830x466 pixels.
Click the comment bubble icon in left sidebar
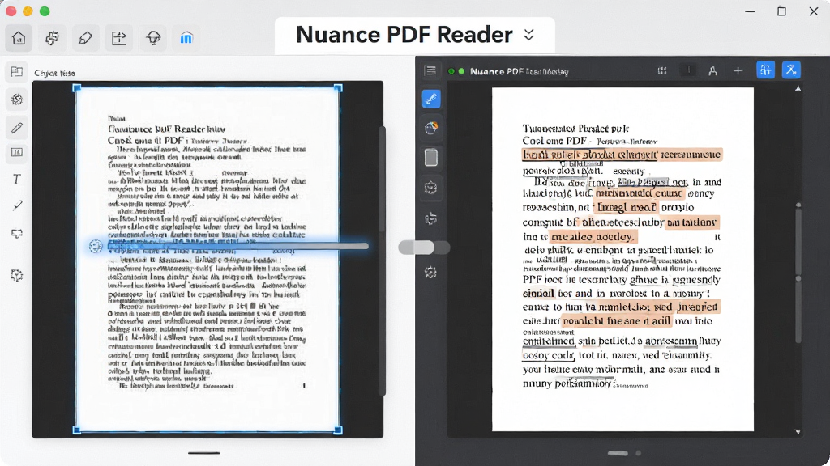pos(17,233)
